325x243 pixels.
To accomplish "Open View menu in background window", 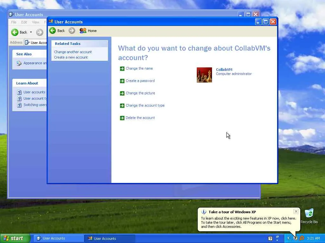I will (36, 22).
